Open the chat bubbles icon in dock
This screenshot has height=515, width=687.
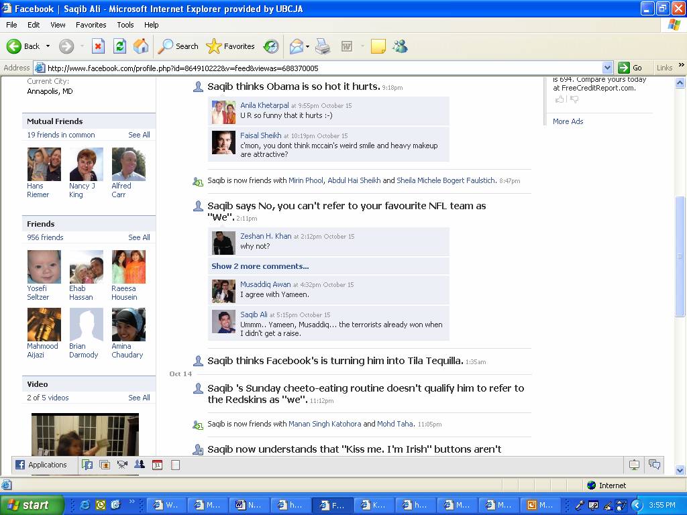pyautogui.click(x=655, y=465)
